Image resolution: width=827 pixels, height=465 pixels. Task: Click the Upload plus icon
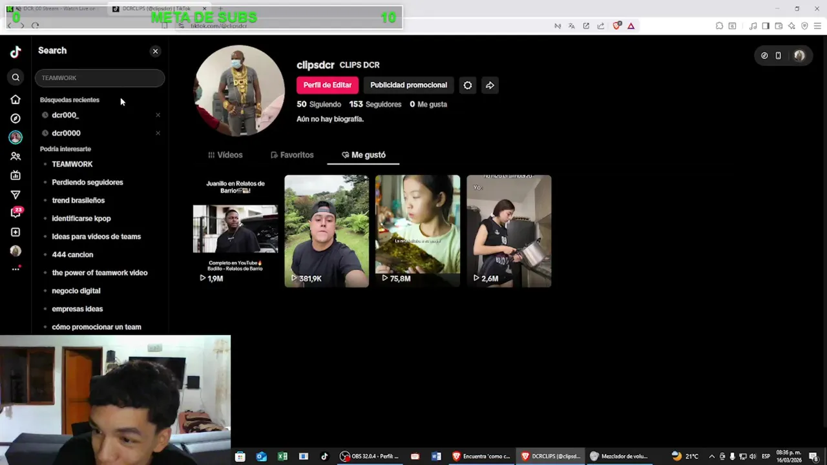(16, 232)
